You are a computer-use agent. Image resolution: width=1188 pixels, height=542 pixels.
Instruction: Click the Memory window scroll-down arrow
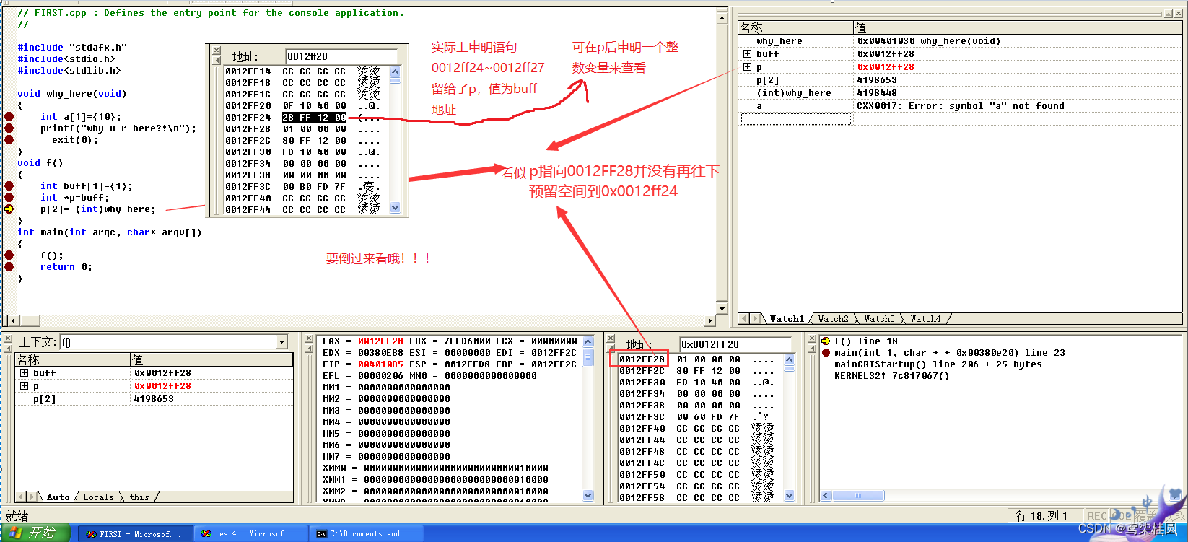point(789,496)
